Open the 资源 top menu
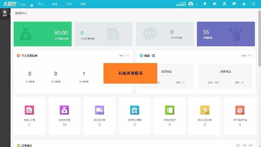The image size is (261, 147). click(83, 4)
